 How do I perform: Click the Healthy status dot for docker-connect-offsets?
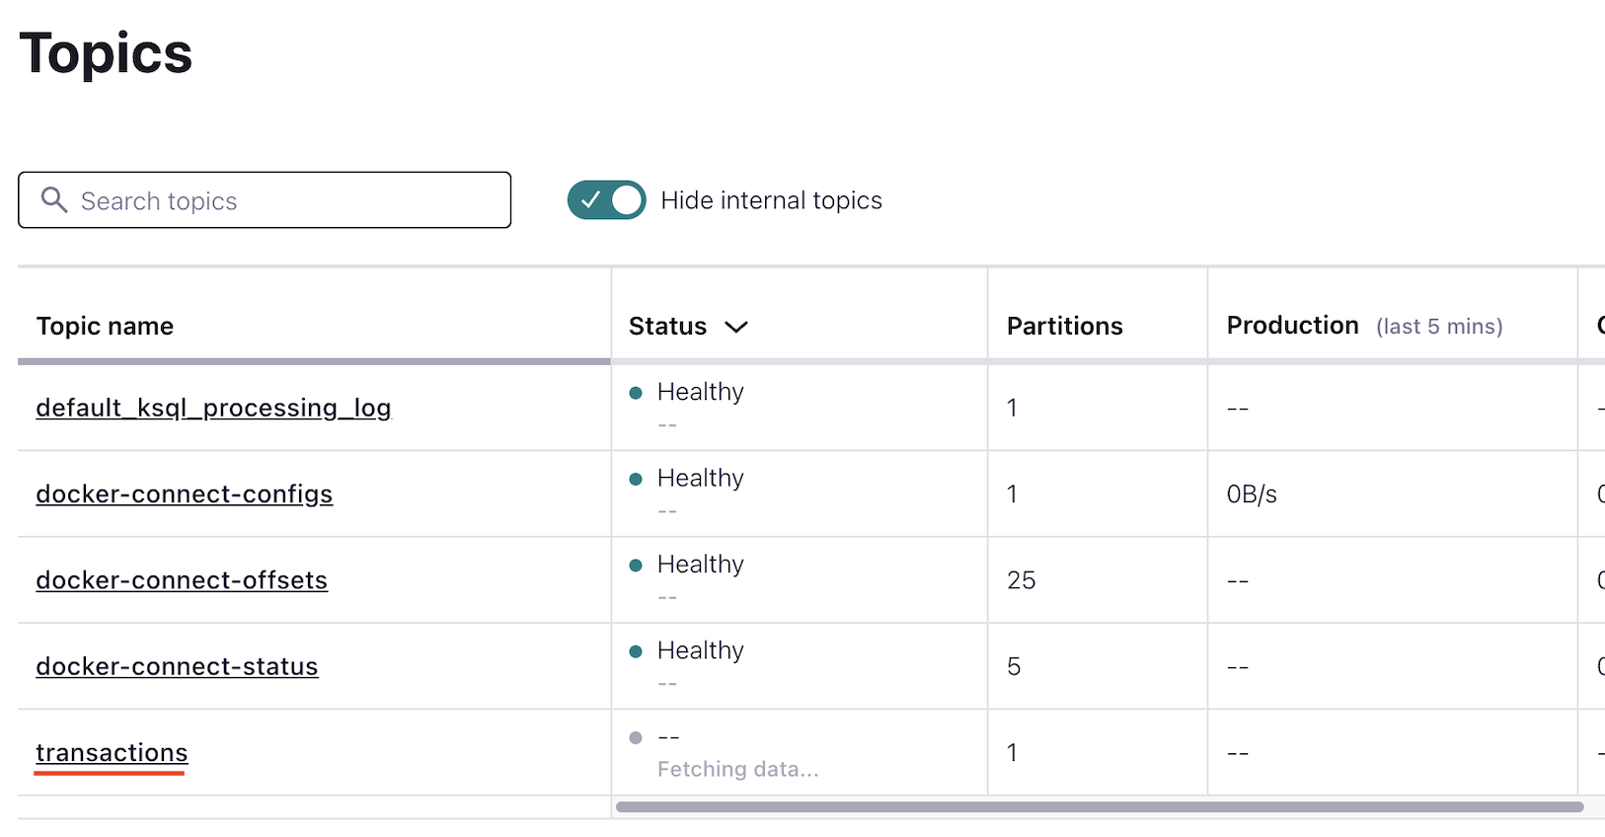point(636,566)
